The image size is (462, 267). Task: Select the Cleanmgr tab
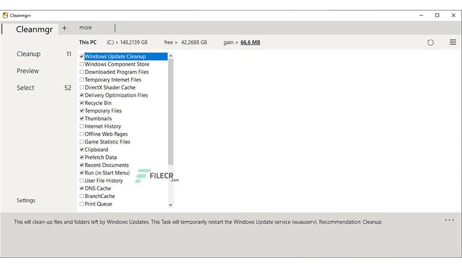pos(34,29)
